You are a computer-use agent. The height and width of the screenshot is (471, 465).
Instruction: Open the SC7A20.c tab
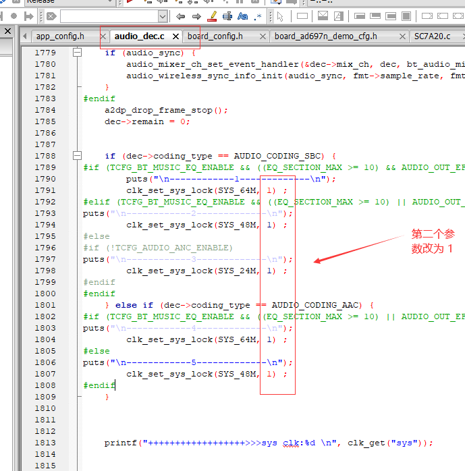(x=432, y=36)
